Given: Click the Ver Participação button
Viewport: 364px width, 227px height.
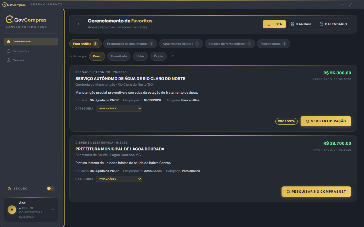Looking at the screenshot, I should click(x=326, y=121).
